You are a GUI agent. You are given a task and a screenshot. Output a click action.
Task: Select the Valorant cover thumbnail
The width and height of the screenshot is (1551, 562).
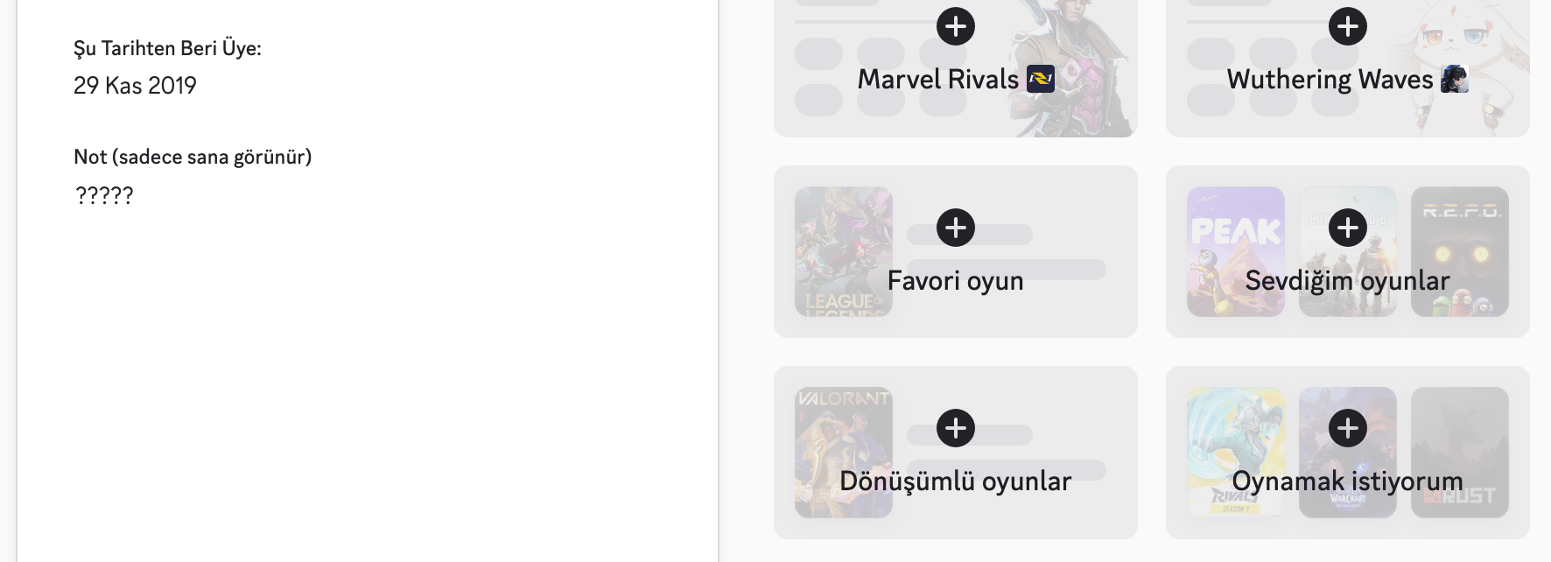tap(844, 453)
